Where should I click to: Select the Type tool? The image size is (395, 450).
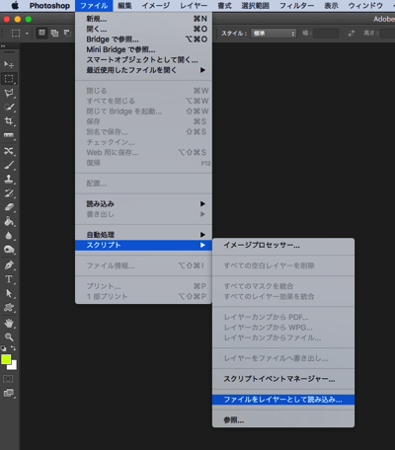pyautogui.click(x=9, y=279)
